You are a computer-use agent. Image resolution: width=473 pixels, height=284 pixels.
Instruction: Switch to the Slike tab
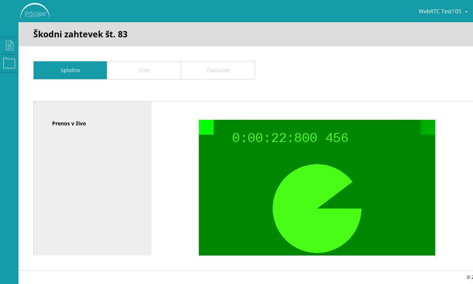(144, 70)
